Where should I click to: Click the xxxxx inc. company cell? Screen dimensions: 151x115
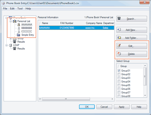click(90, 28)
